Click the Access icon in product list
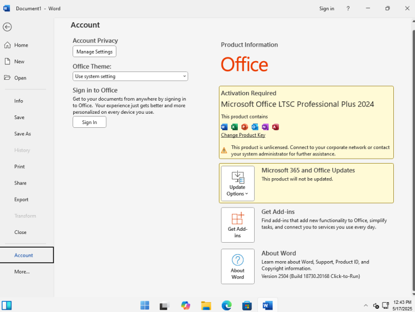This screenshot has width=415, height=312. 276,127
